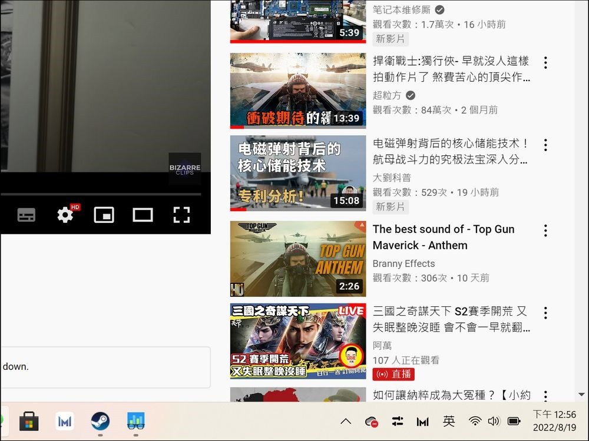Open the Steam client from the taskbar
This screenshot has width=589, height=441.
tap(101, 422)
